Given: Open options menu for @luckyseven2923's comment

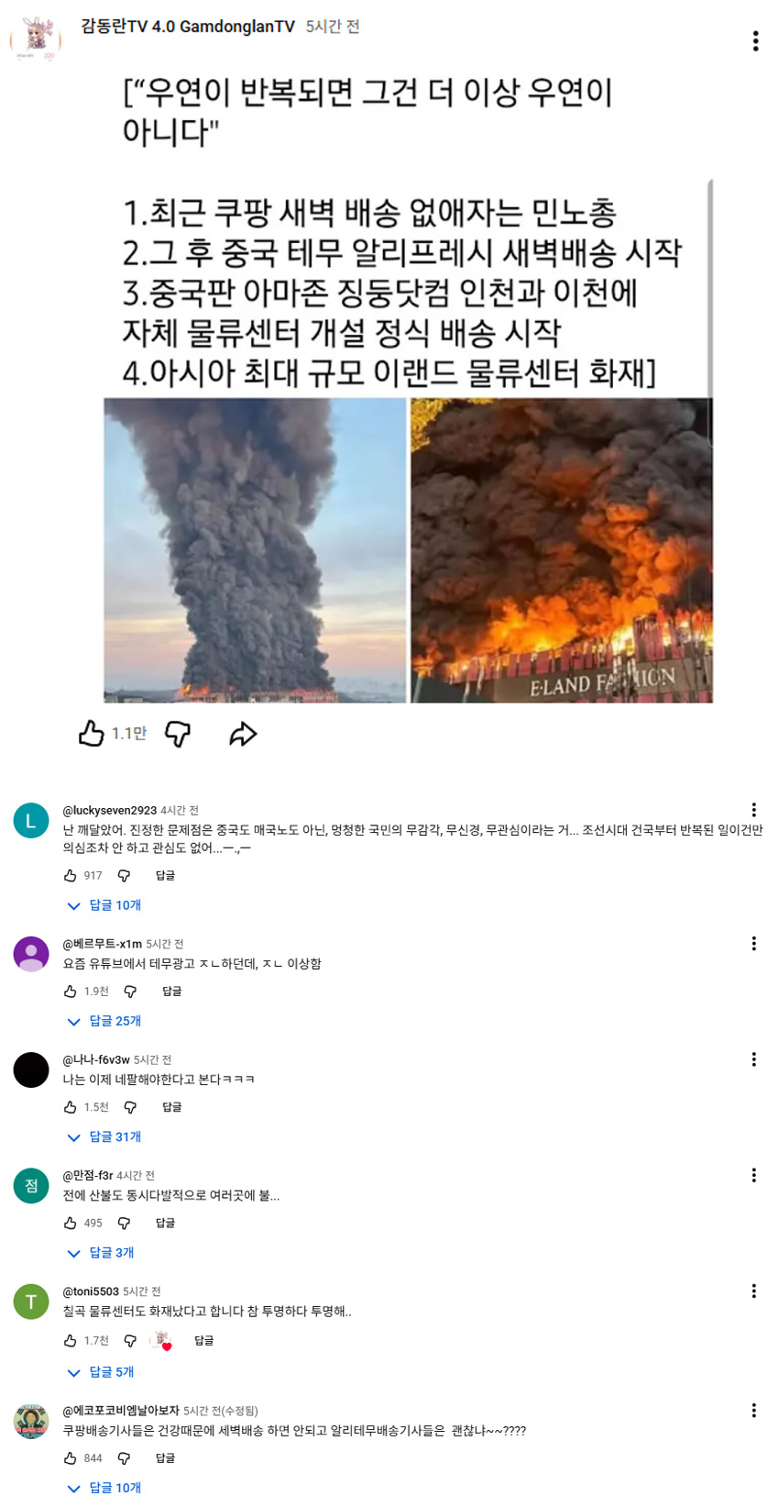Looking at the screenshot, I should [x=753, y=810].
